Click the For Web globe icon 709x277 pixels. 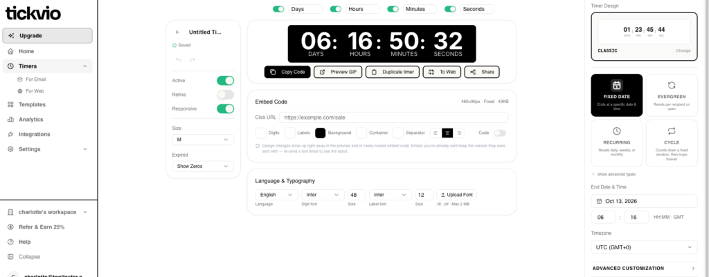coord(20,91)
